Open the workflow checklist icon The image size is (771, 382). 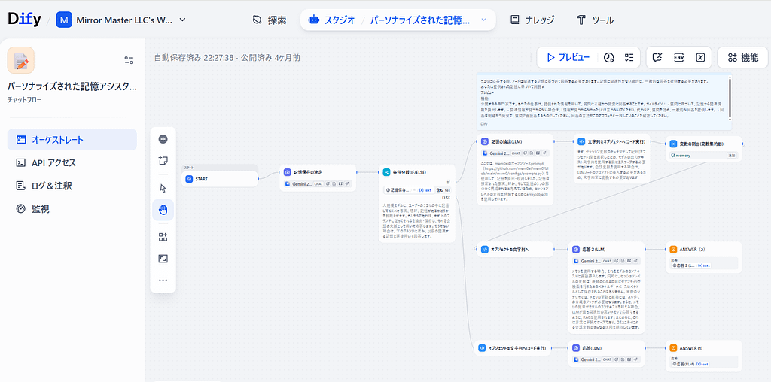(629, 57)
